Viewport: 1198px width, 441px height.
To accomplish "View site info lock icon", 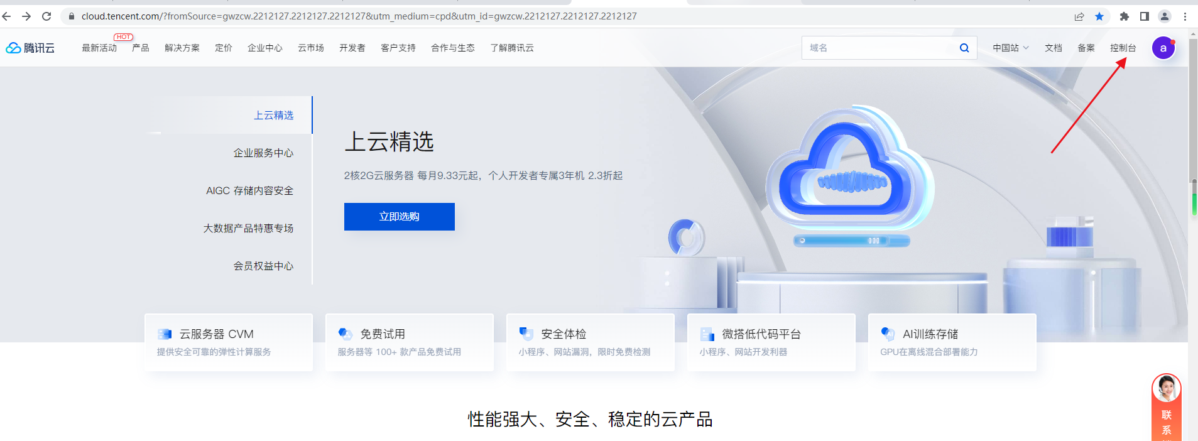I will (x=72, y=16).
